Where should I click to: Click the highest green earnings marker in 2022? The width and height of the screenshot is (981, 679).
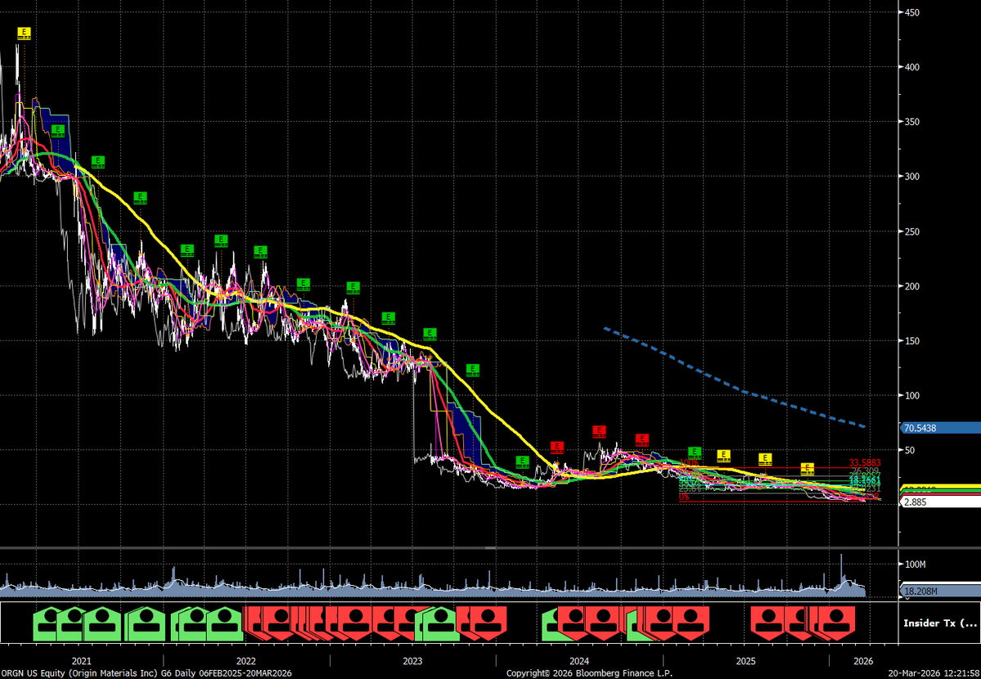pos(221,241)
